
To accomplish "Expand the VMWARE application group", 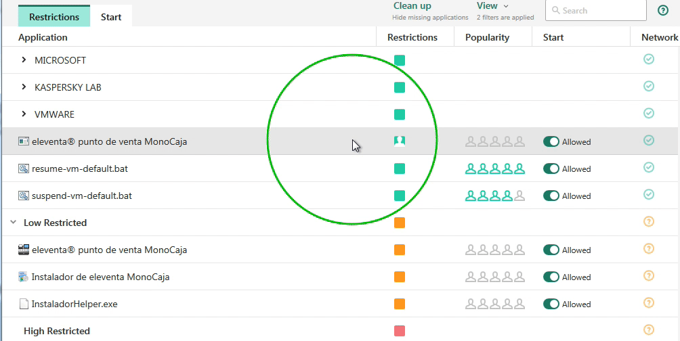I will pos(24,114).
